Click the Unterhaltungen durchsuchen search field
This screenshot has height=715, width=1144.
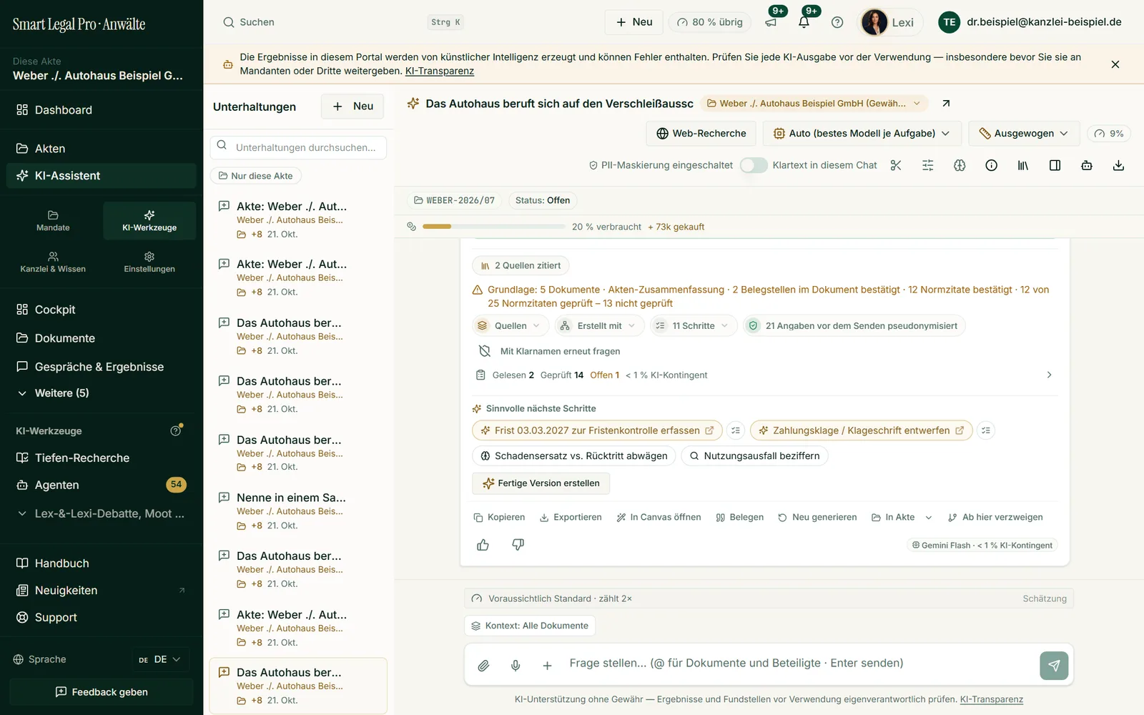(298, 147)
